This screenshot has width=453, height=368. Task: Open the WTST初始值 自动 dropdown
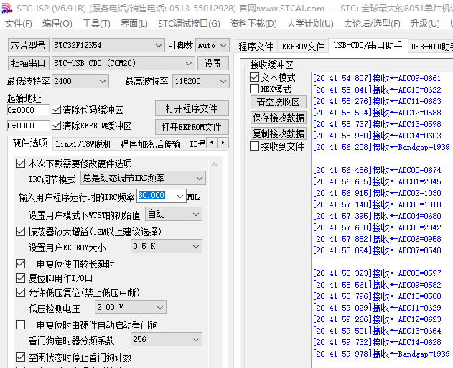coord(174,214)
